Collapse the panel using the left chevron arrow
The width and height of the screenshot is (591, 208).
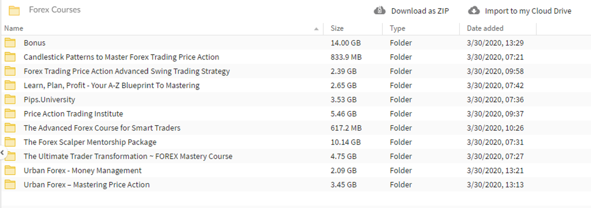2,152
